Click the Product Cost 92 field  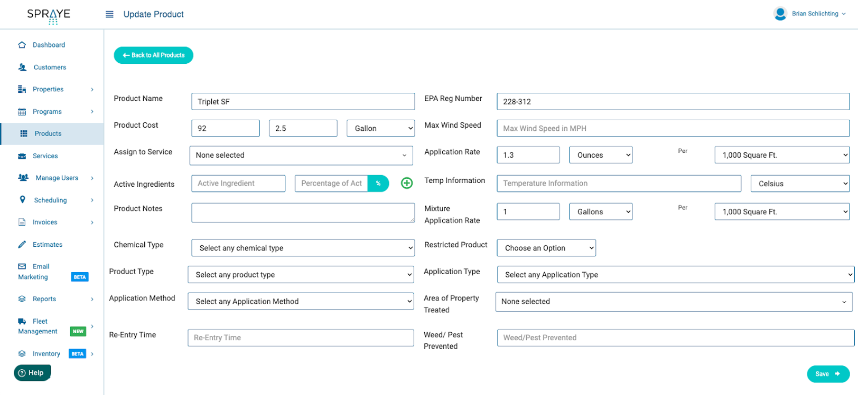pos(226,128)
